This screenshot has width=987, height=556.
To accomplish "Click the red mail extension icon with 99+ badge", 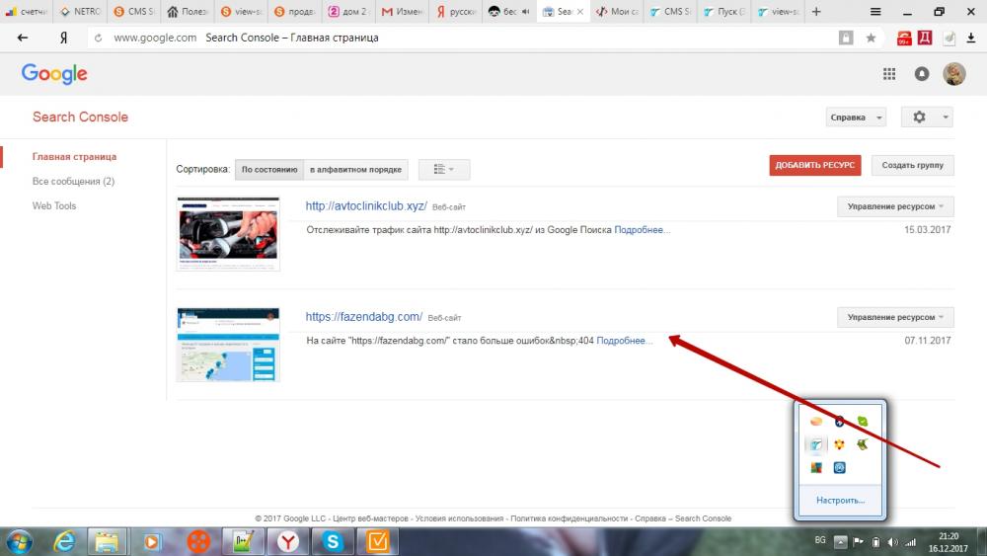I will point(904,39).
